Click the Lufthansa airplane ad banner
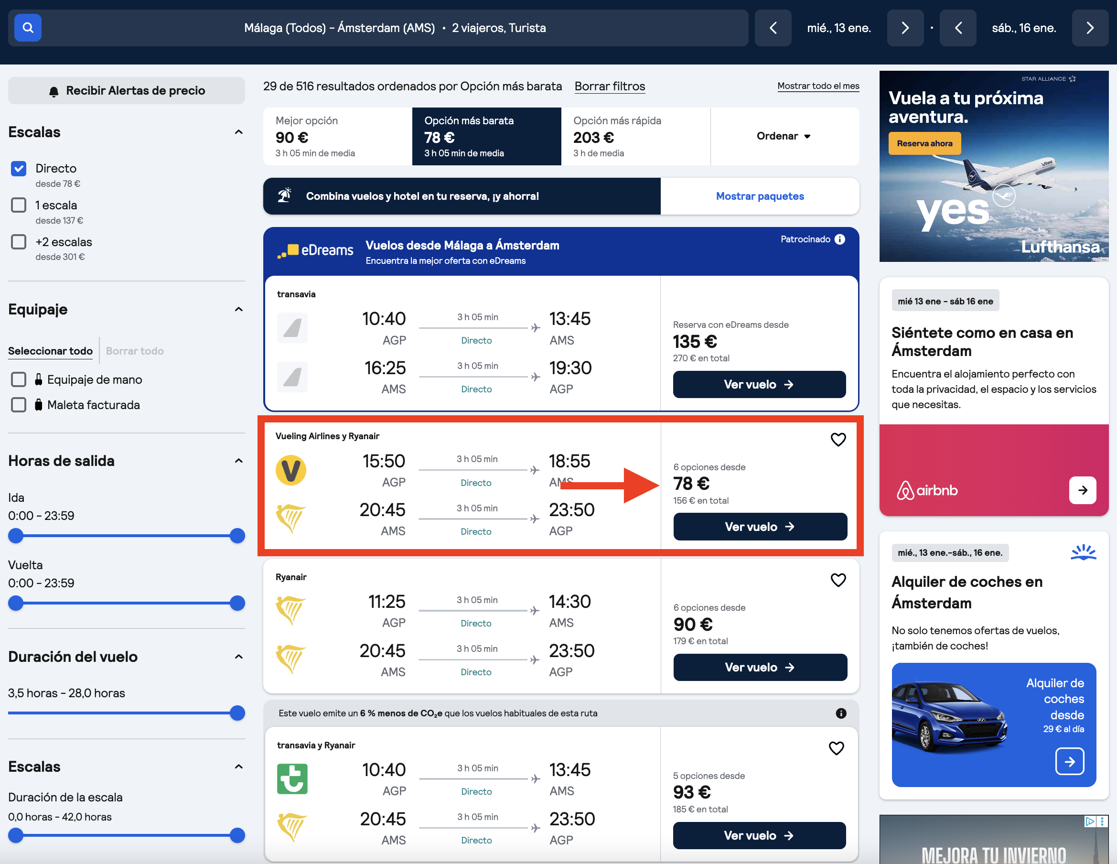Screen dimensions: 1117x864 point(993,166)
